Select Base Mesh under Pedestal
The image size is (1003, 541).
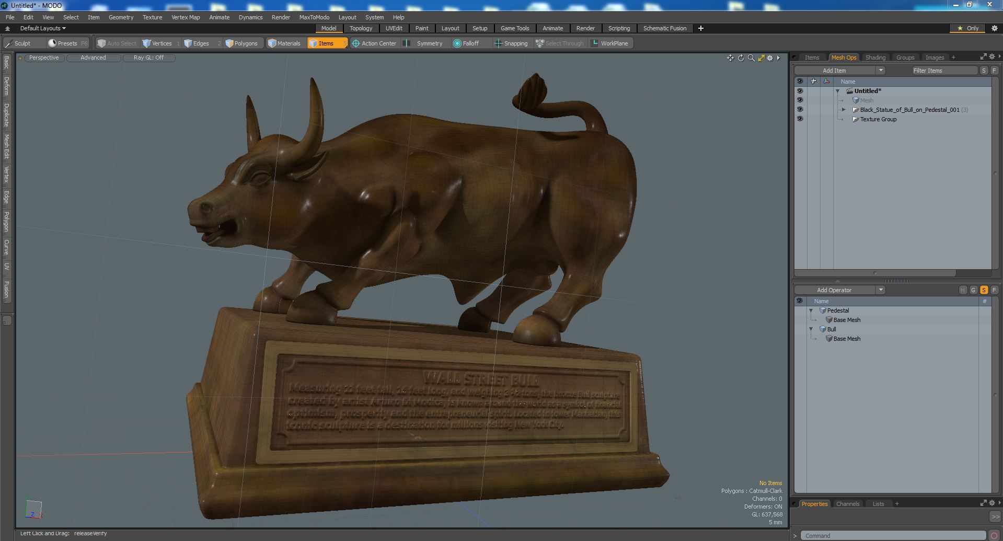pos(847,320)
